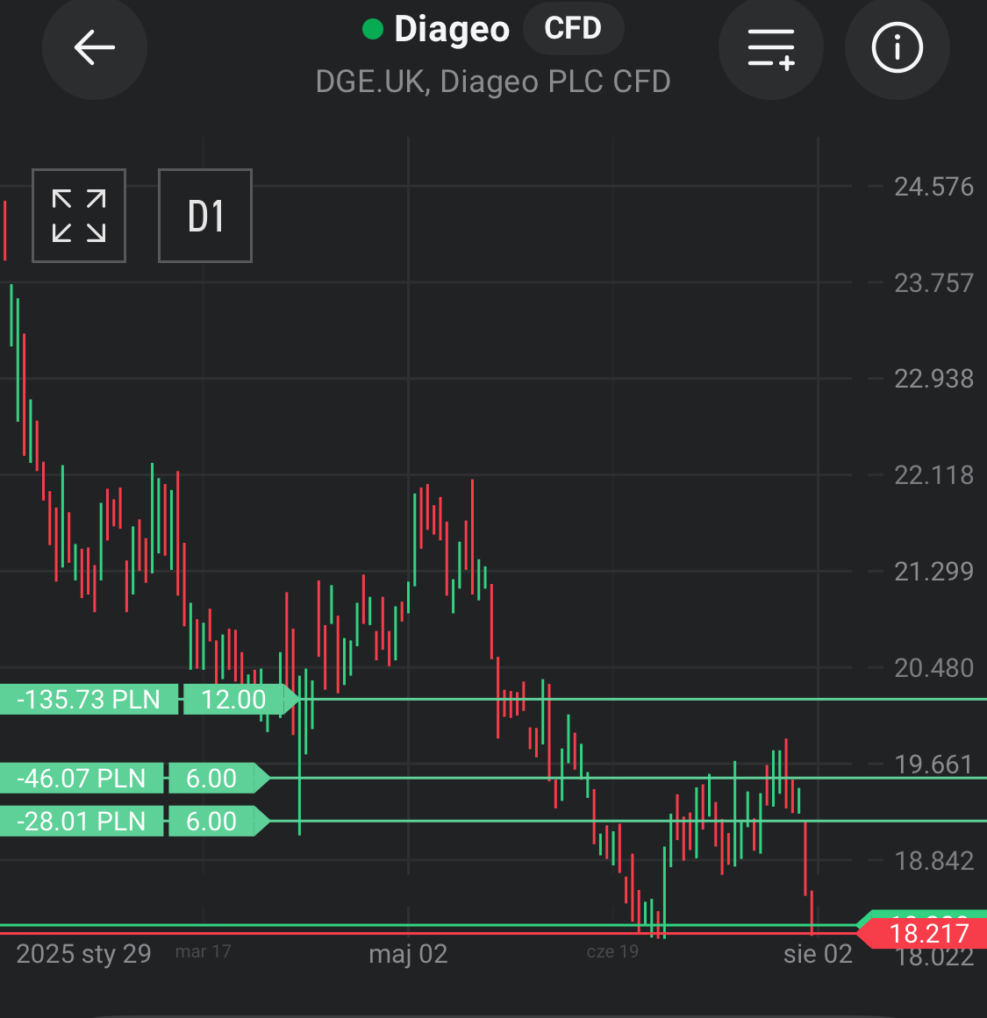Image resolution: width=987 pixels, height=1018 pixels.
Task: Tap the 19.661 price axis label
Action: click(933, 764)
